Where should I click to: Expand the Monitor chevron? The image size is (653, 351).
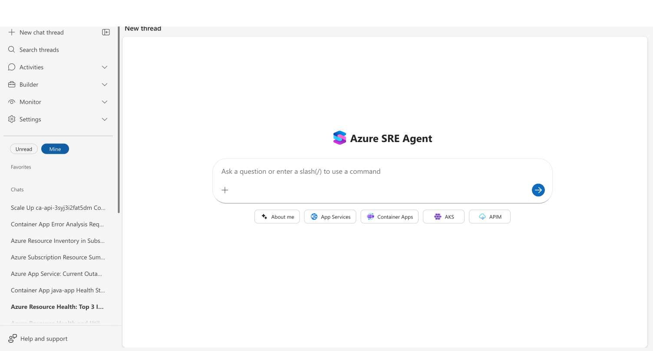[105, 102]
